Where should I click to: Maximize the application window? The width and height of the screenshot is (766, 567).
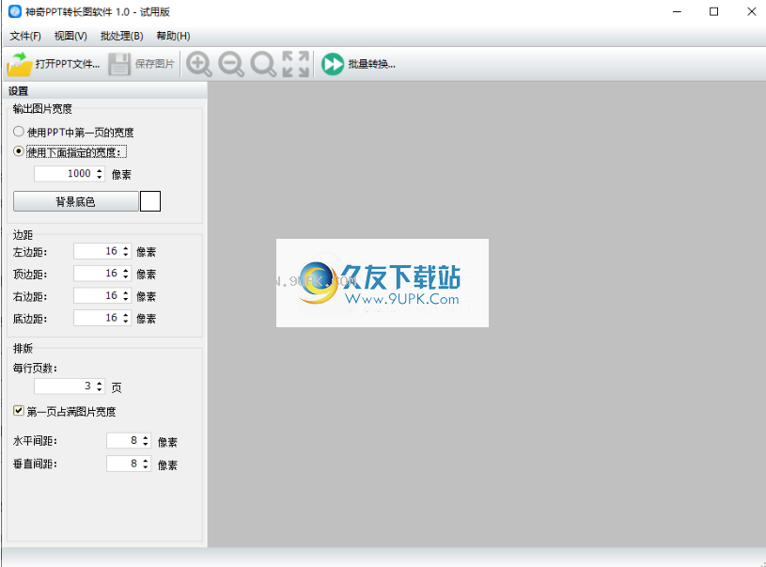tap(713, 11)
